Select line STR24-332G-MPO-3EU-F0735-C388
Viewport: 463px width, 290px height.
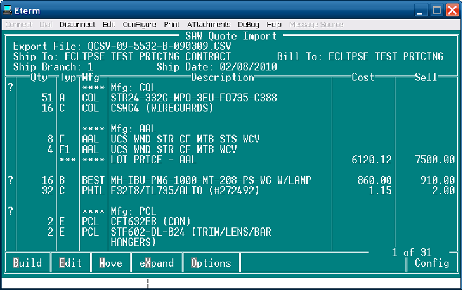193,98
